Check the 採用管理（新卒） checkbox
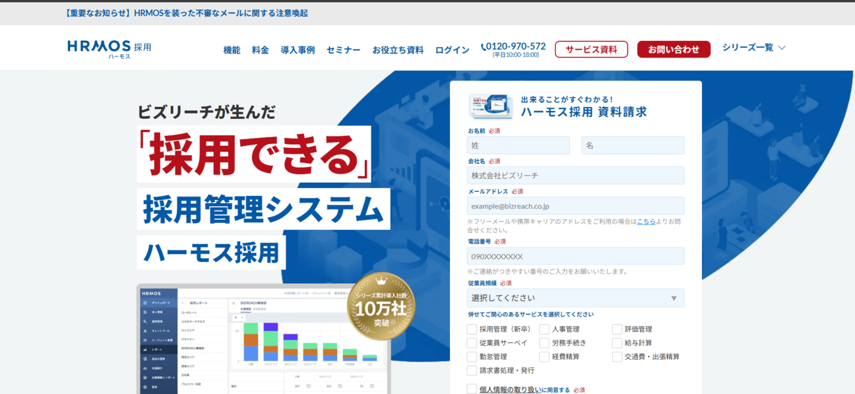The image size is (855, 394). pos(472,329)
